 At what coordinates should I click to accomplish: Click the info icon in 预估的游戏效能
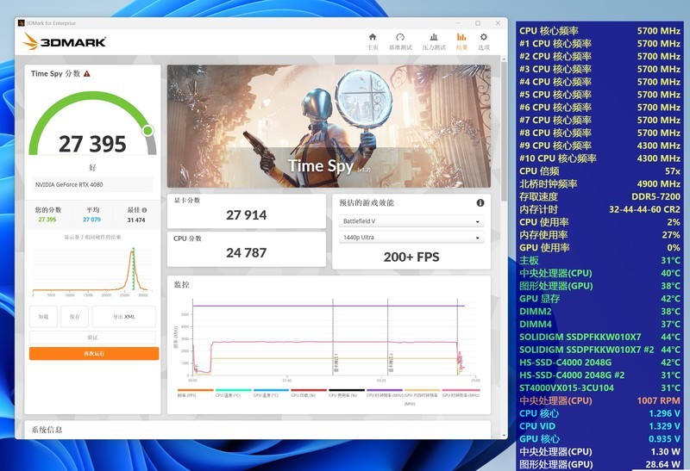click(480, 202)
